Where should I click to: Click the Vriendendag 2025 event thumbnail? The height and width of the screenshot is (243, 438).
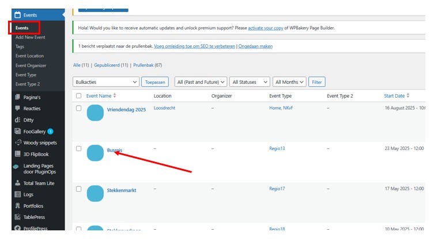tap(95, 113)
